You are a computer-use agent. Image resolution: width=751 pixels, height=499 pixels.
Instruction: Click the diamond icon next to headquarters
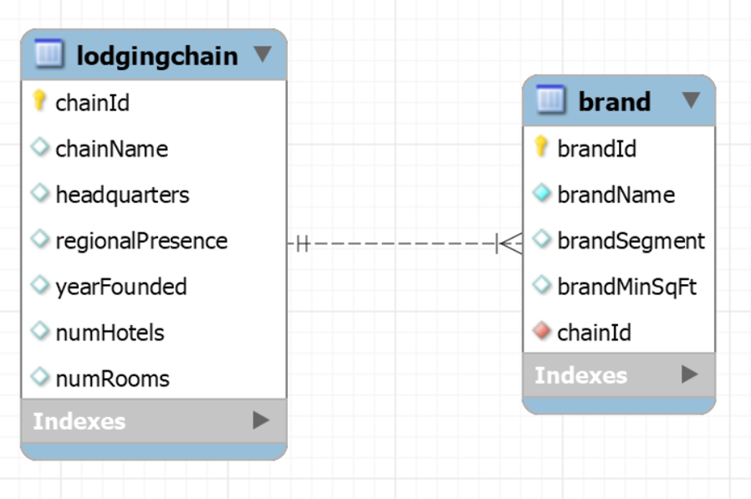coord(40,193)
